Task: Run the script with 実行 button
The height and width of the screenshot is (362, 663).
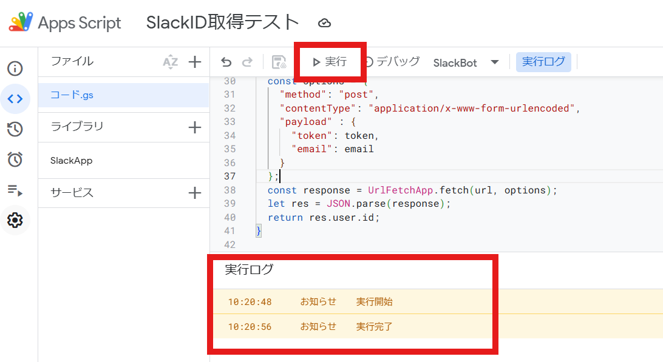Action: (330, 62)
